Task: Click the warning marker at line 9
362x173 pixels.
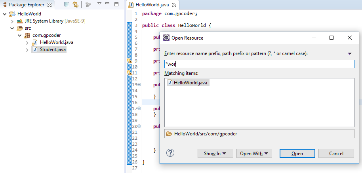Action: 129,61
